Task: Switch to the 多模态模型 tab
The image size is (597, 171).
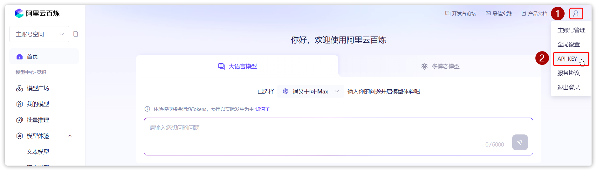Action: pos(440,66)
